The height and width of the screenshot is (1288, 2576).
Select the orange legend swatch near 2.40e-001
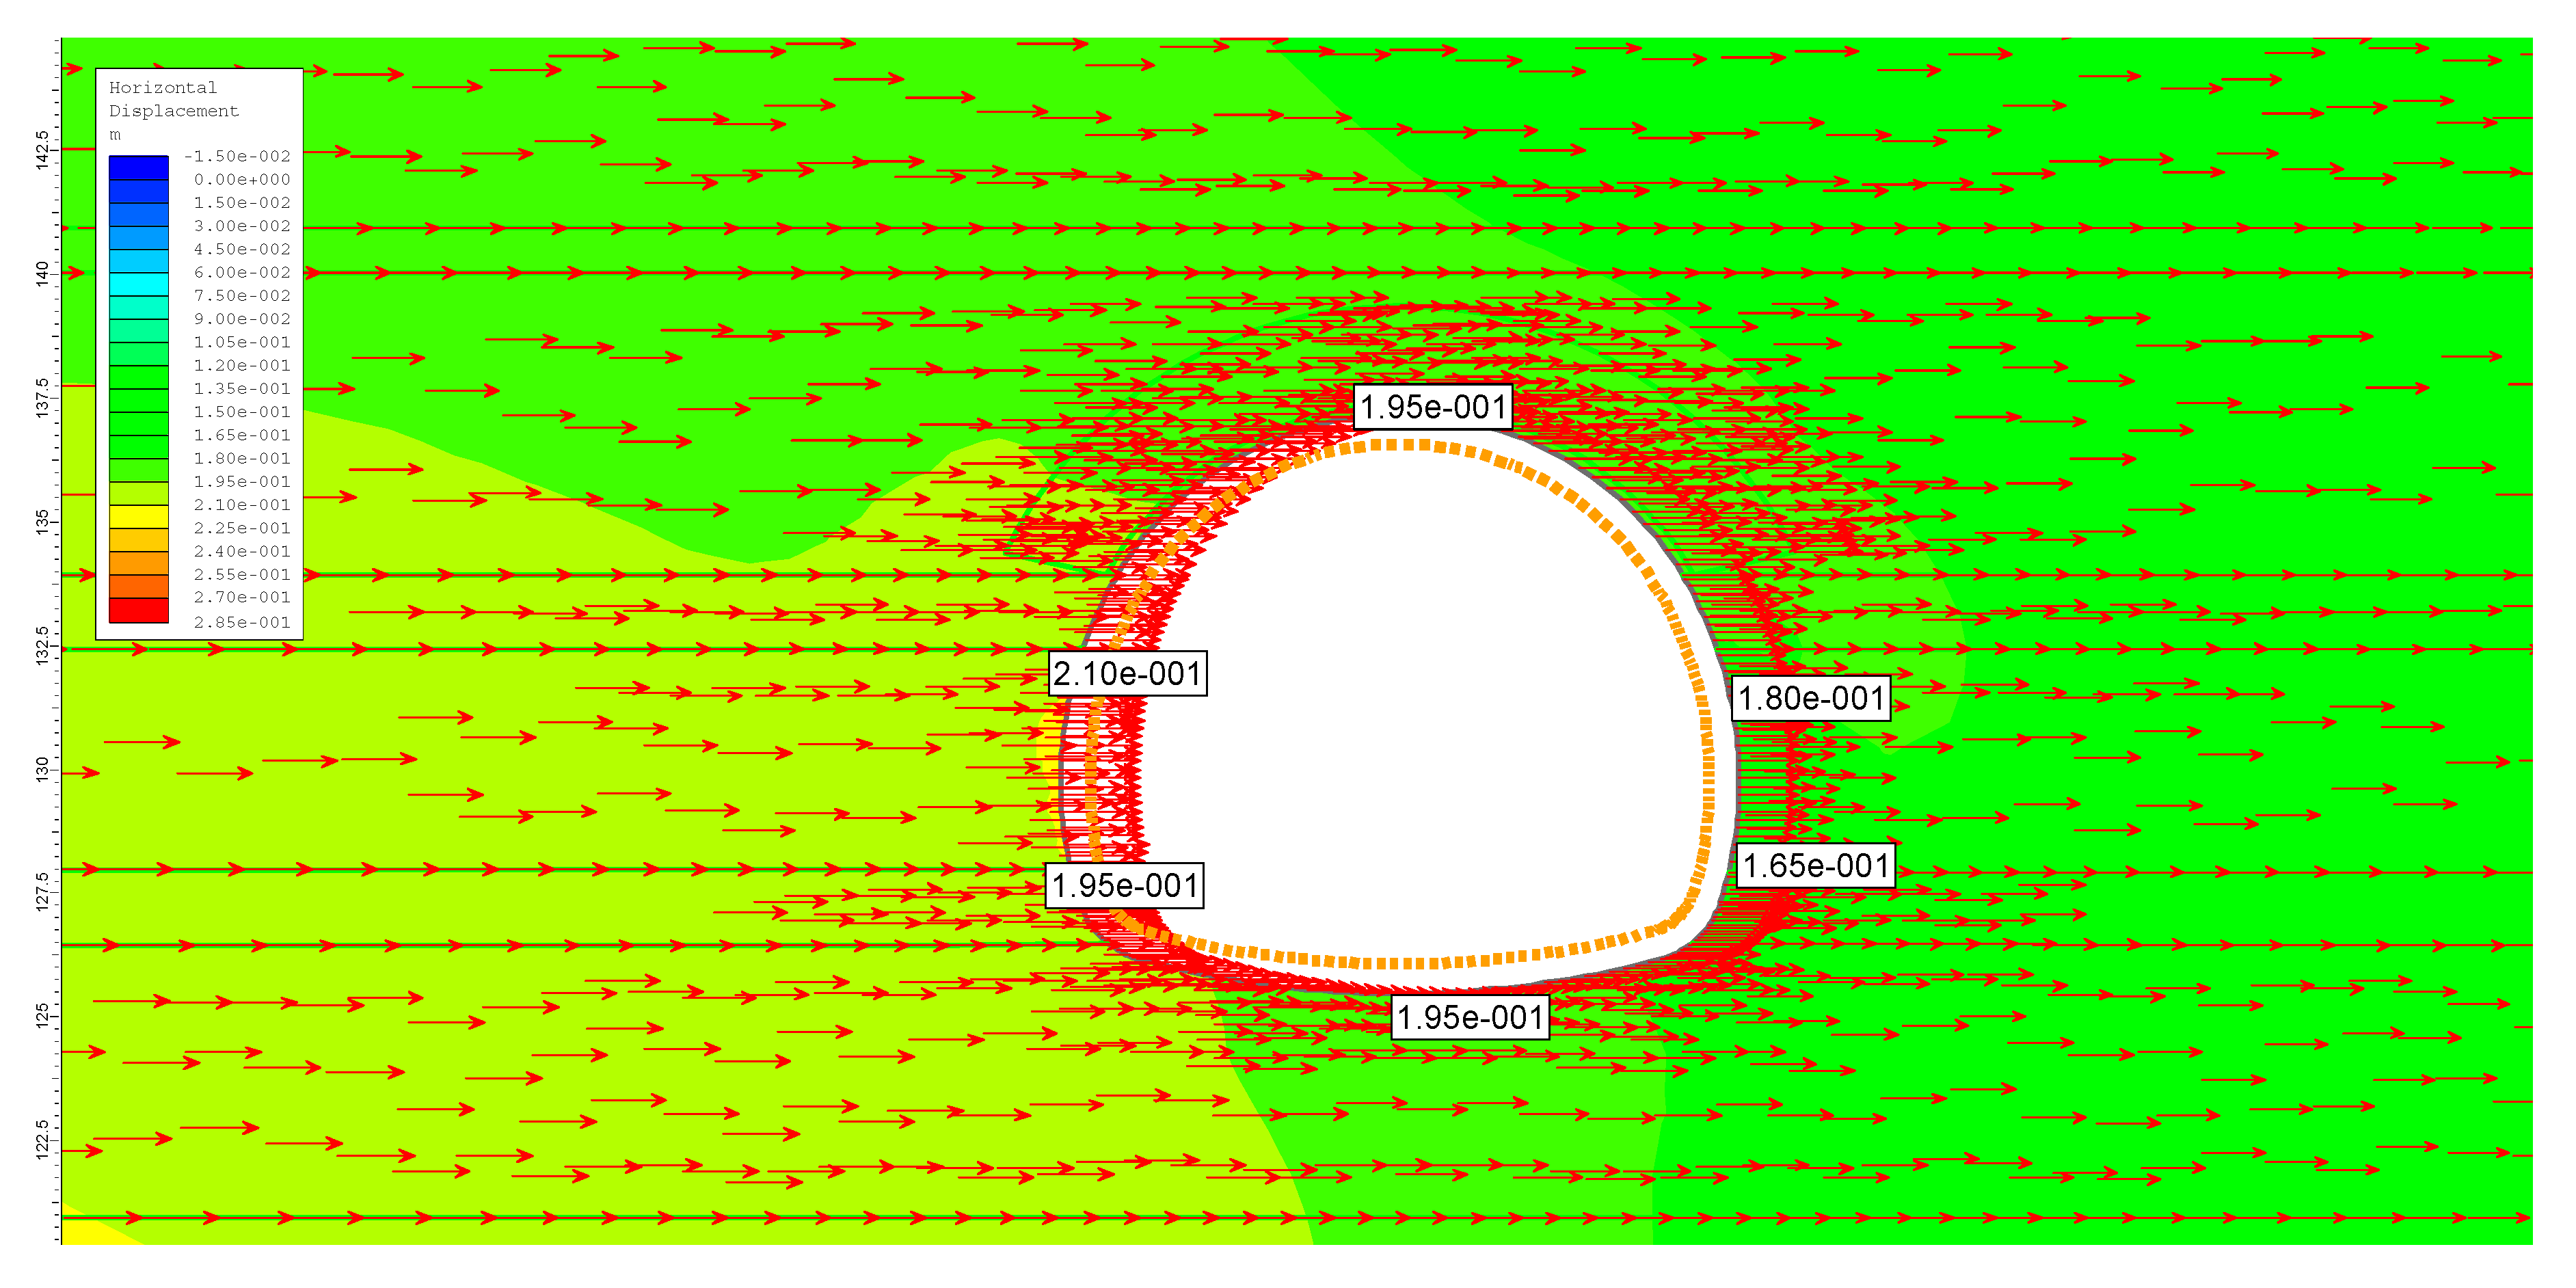(138, 563)
